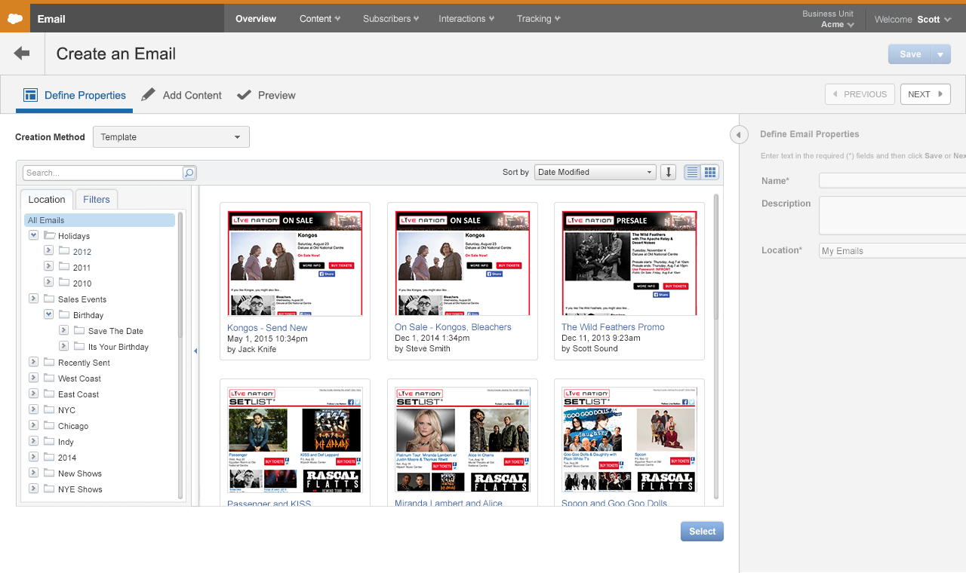This screenshot has width=966, height=573.
Task: Click the PREVIOUS button
Action: coord(860,94)
